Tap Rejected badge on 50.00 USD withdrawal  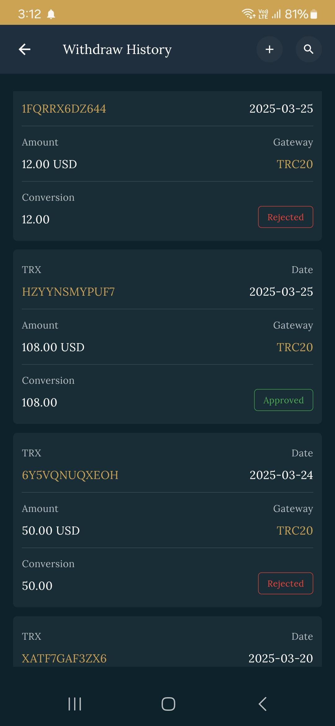(285, 584)
